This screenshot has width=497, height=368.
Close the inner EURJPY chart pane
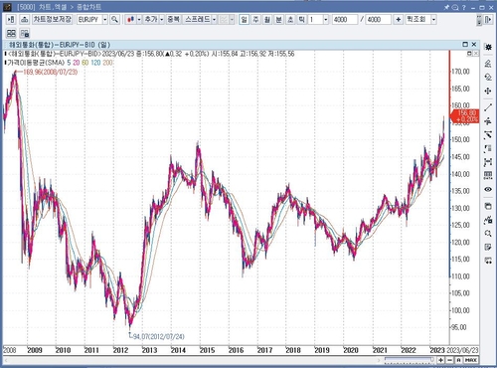click(474, 44)
